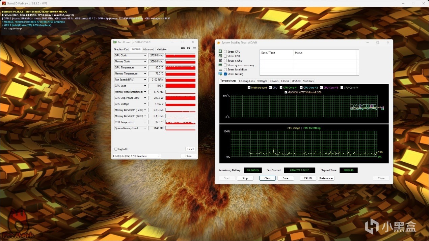Switch to the Advanced tab in GPU-Z

tap(149, 49)
